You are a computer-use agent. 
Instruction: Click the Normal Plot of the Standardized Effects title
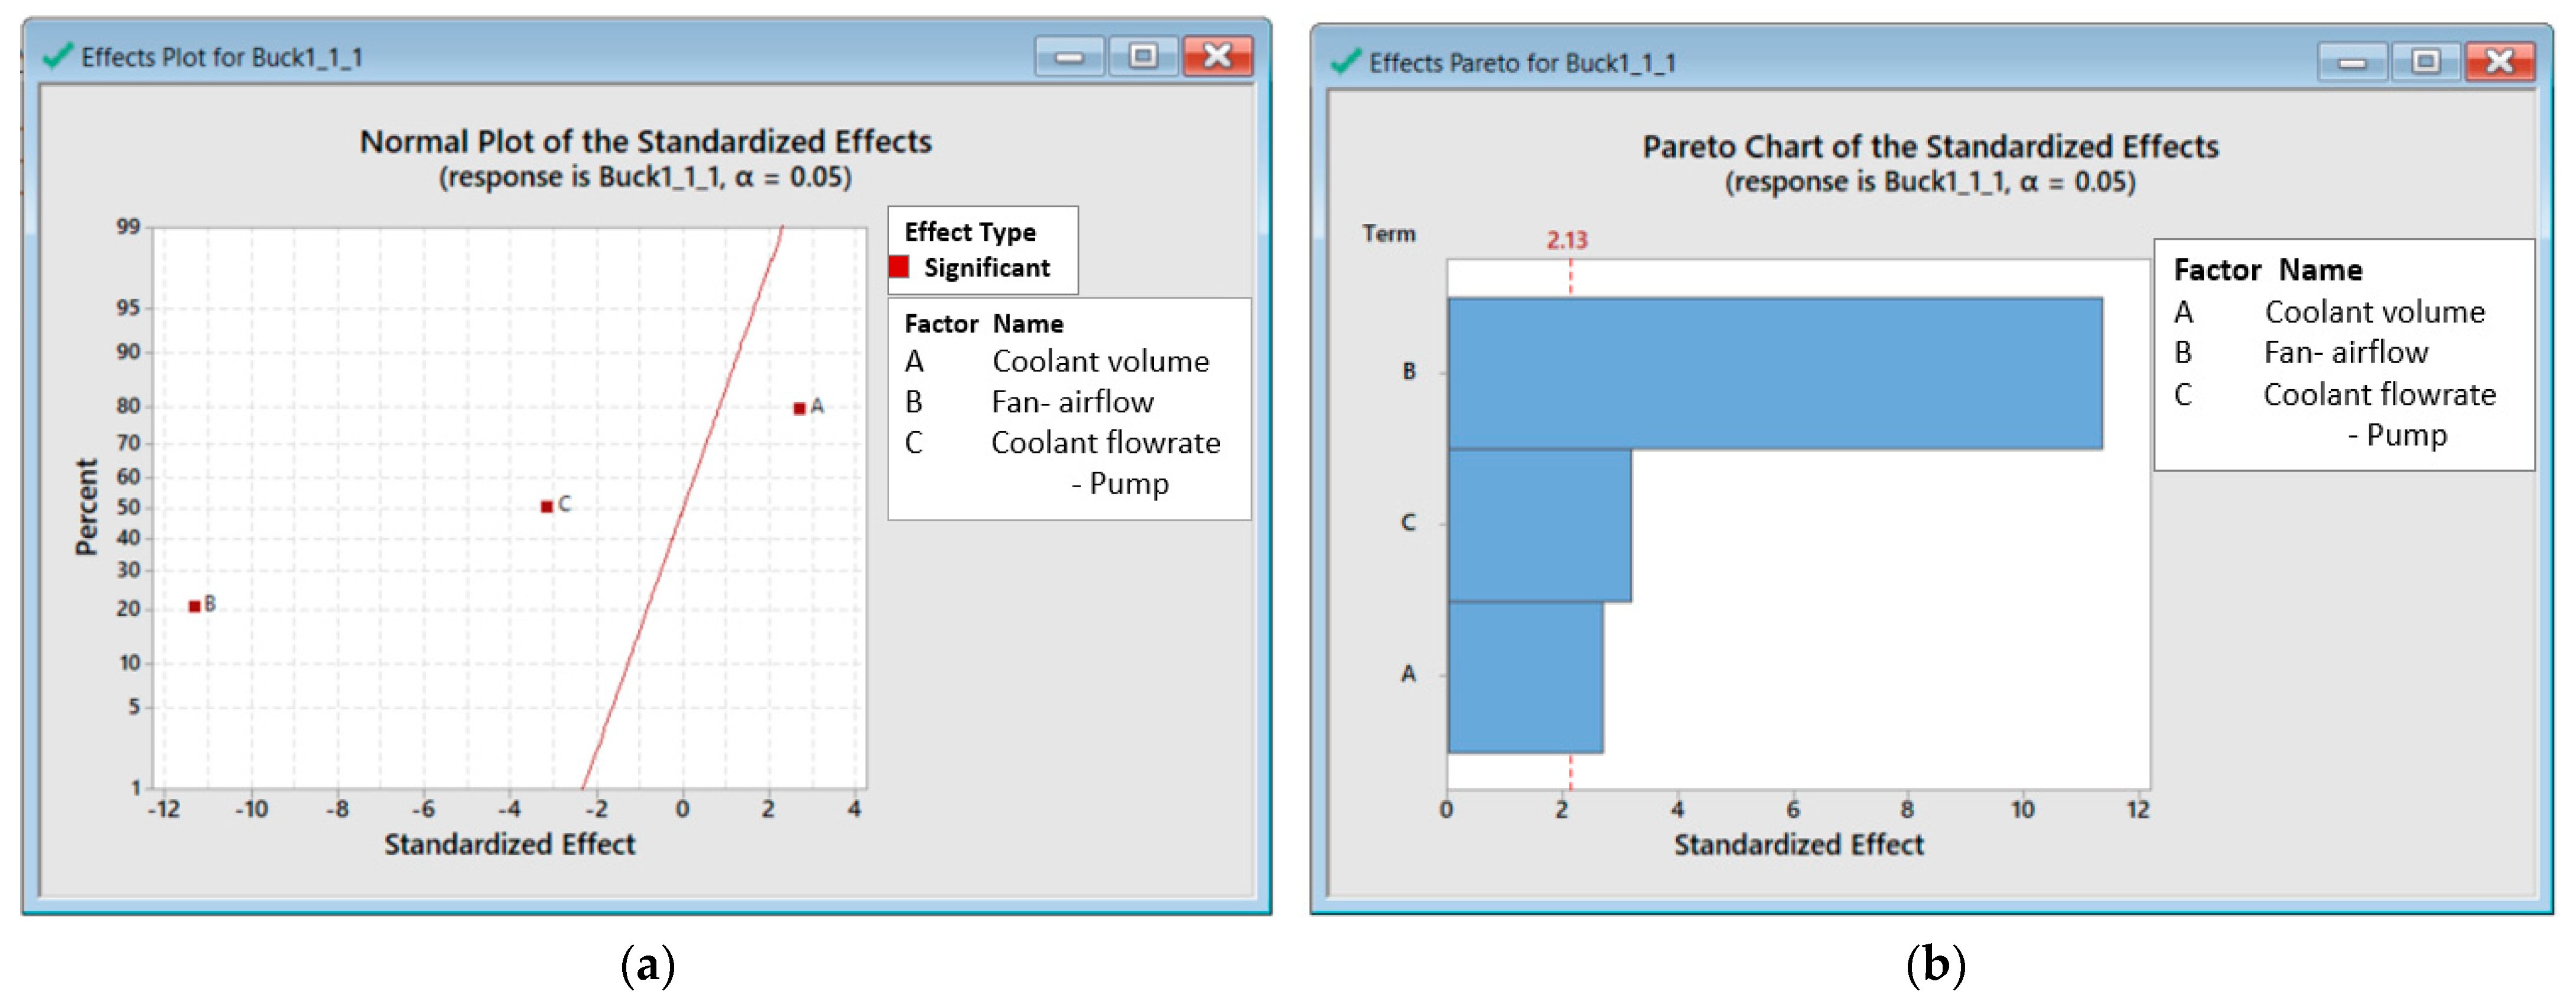[645, 141]
